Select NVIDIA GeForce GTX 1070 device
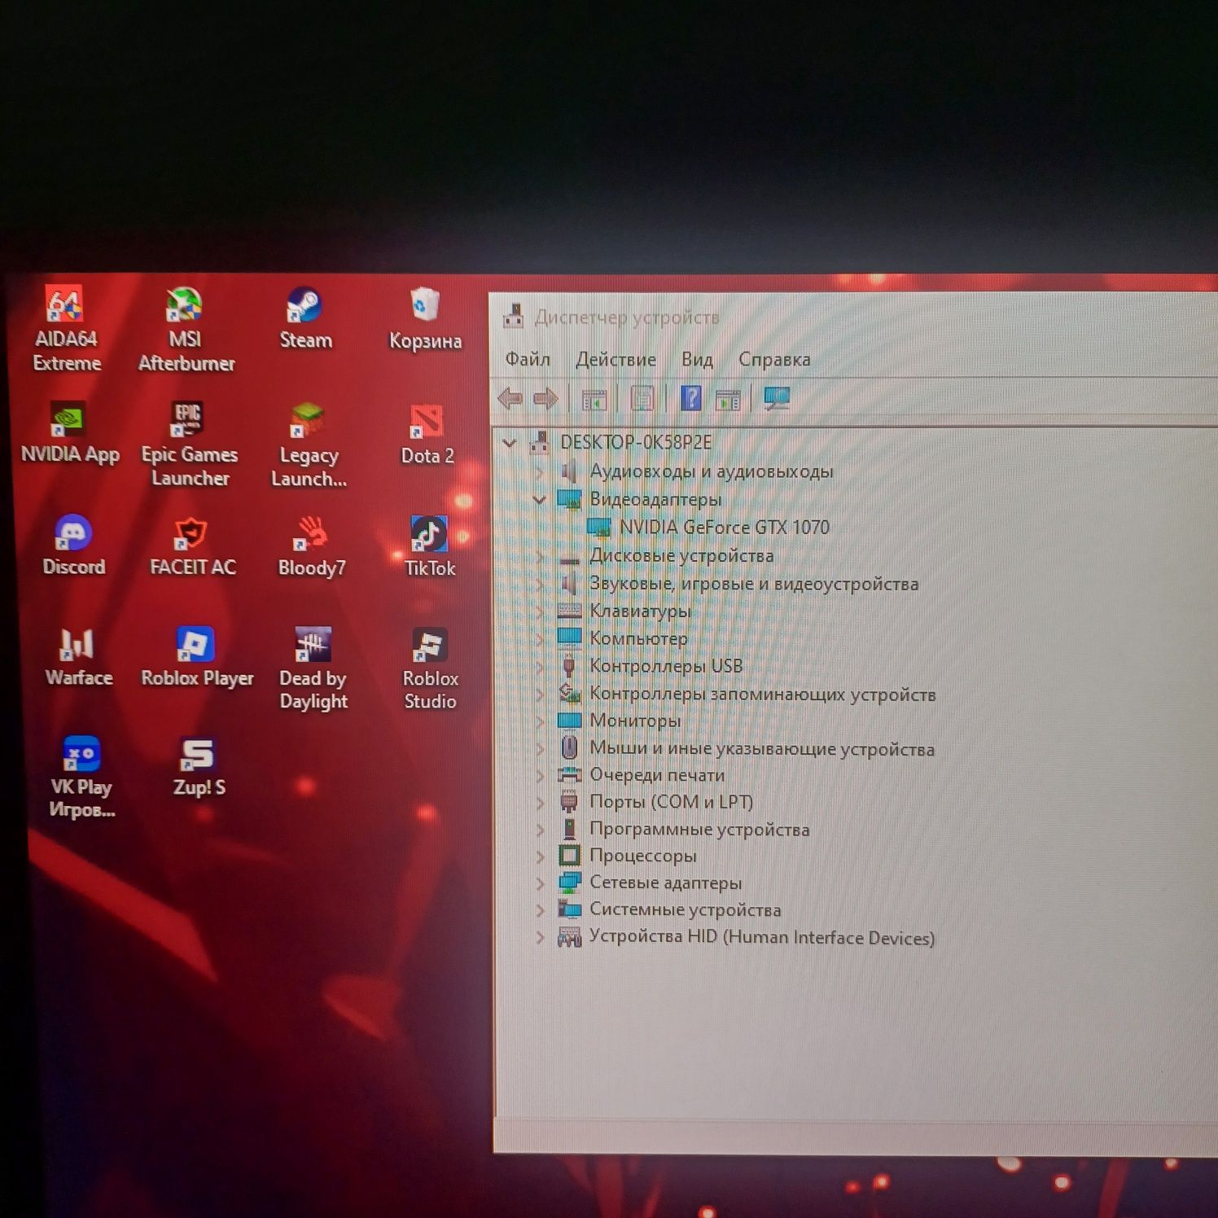The height and width of the screenshot is (1218, 1218). [x=724, y=528]
